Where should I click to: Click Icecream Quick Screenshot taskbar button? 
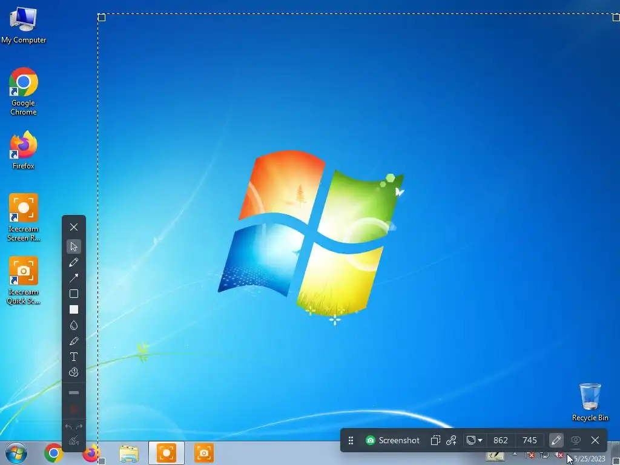pos(203,453)
